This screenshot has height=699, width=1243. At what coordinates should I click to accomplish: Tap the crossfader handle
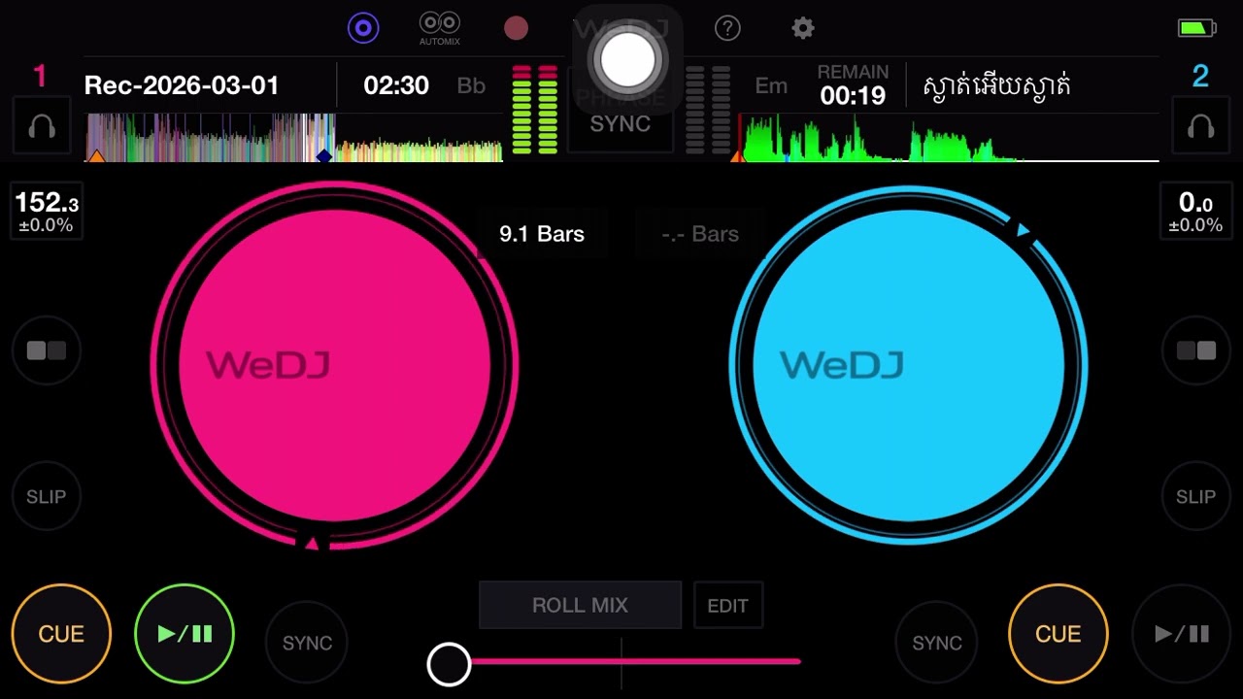click(449, 664)
